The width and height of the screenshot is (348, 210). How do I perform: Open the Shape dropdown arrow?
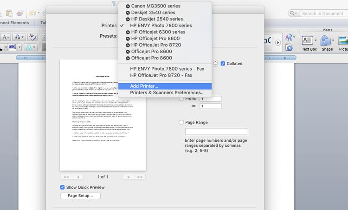click(x=333, y=40)
